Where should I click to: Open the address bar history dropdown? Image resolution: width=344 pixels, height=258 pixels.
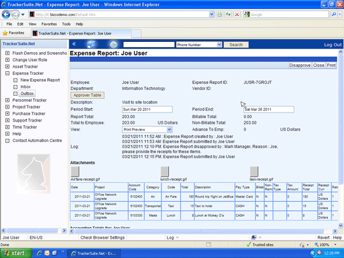(x=212, y=14)
